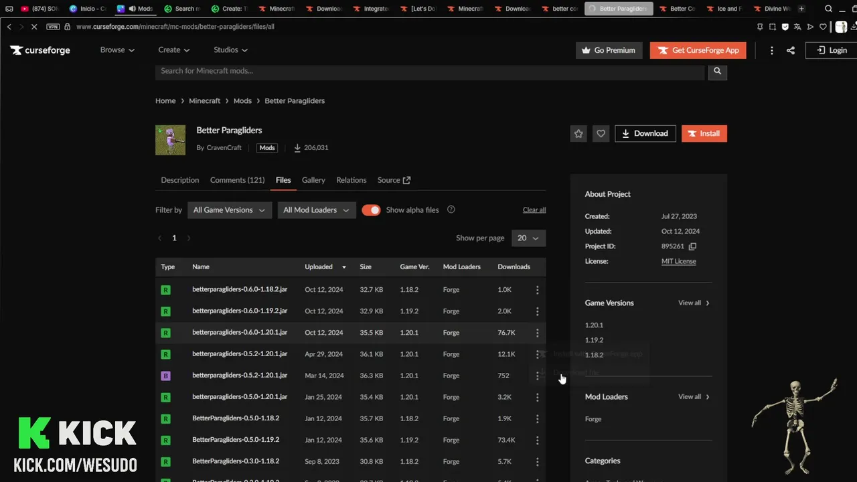
Task: Click Get CurseForge App button
Action: pyautogui.click(x=698, y=50)
